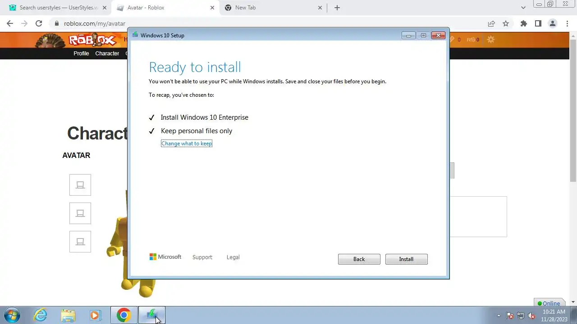Open the Windows Start button
Image resolution: width=577 pixels, height=324 pixels.
point(12,315)
